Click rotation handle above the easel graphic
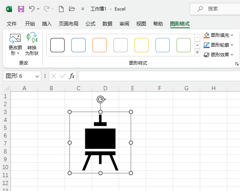 point(100,99)
